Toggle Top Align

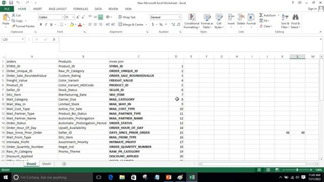coord(90,17)
